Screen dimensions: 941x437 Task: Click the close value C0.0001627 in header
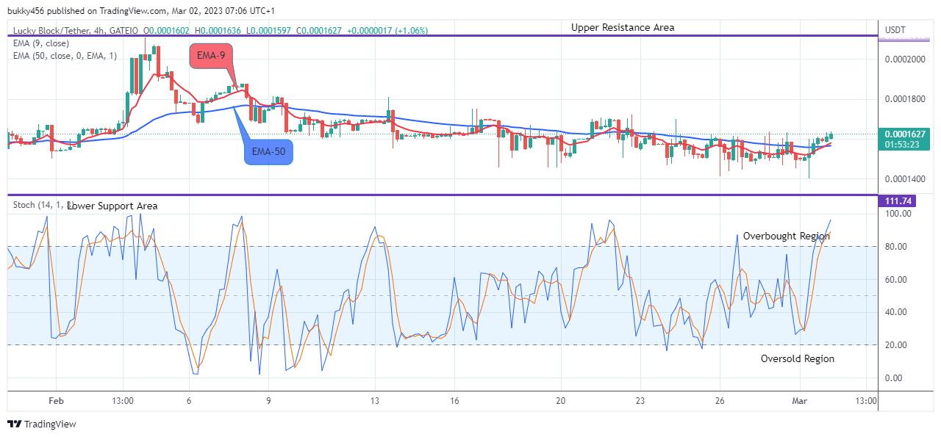[321, 31]
